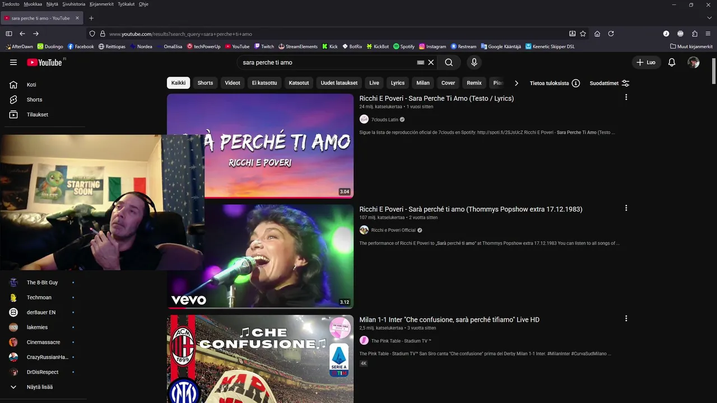
Task: Open the Muokkaa menu
Action: [33, 4]
